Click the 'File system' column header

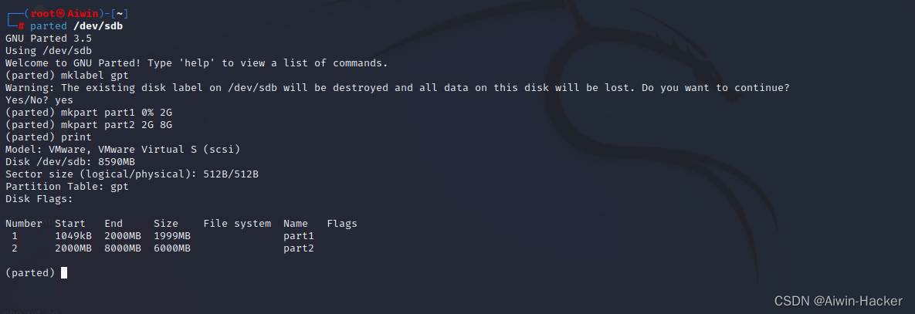[x=237, y=224]
